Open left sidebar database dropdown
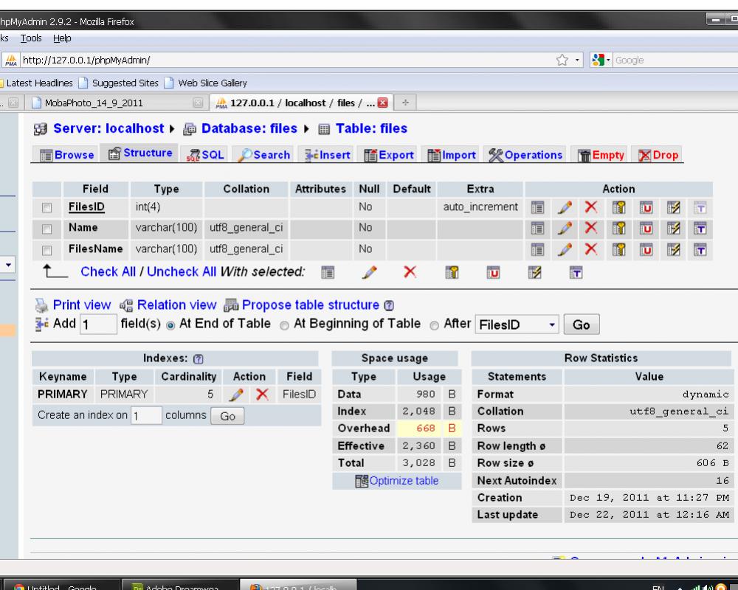The image size is (738, 590). [x=8, y=265]
